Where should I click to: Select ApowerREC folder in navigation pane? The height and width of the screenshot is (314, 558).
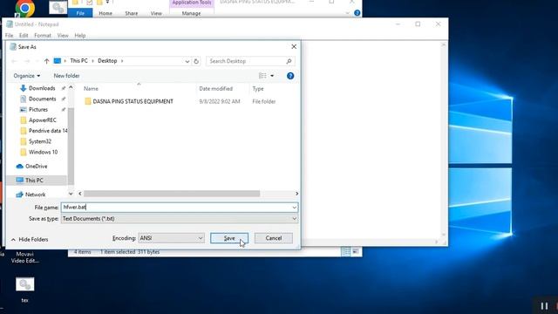43,120
